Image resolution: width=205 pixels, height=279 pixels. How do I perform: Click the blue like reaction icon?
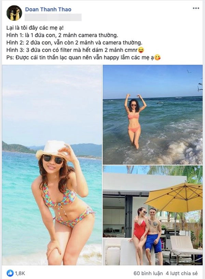pos(10,273)
